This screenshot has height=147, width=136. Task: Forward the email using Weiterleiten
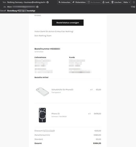point(79,2)
